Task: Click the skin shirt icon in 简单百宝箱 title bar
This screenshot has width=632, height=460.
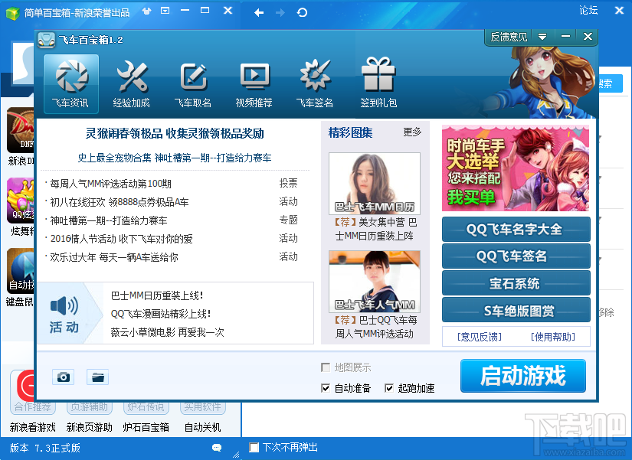Action: click(147, 11)
